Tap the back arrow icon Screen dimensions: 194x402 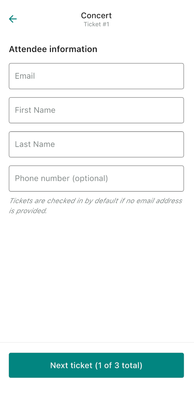point(13,19)
